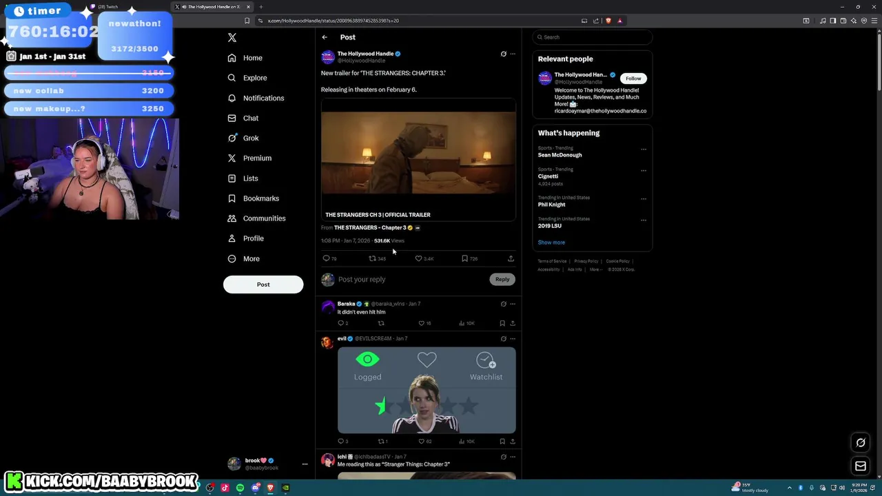882x496 pixels.
Task: Open Explore in the X sidebar
Action: [x=247, y=78]
